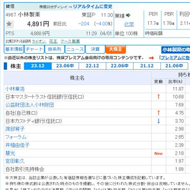Open the チャート tab

pos(34,49)
